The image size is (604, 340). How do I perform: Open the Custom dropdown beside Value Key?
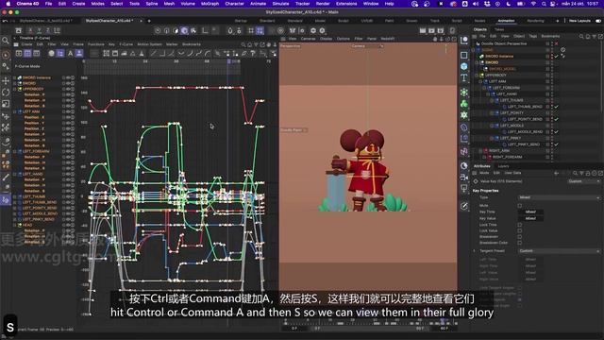pos(584,181)
